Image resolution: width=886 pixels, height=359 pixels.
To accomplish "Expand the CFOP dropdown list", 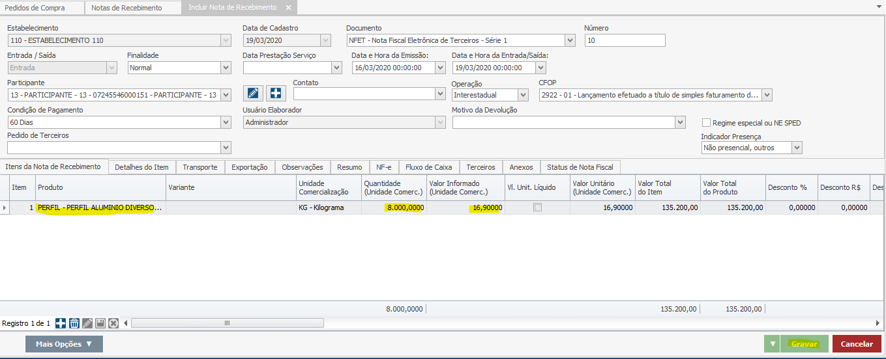I will pos(767,95).
